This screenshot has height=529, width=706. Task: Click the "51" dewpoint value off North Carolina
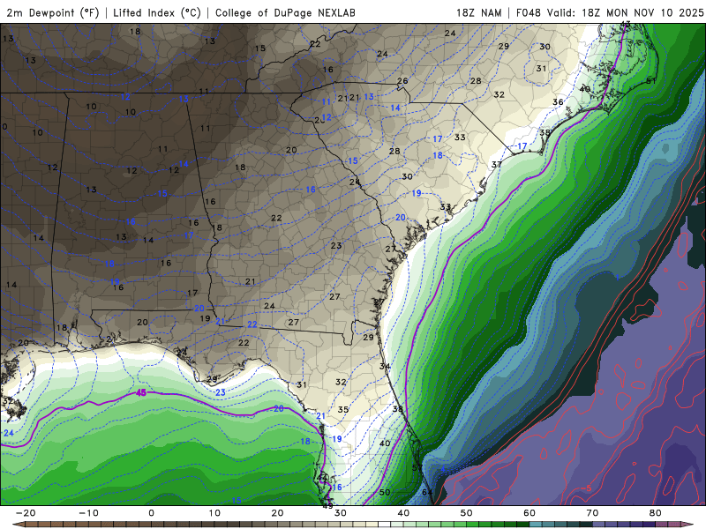(x=651, y=81)
